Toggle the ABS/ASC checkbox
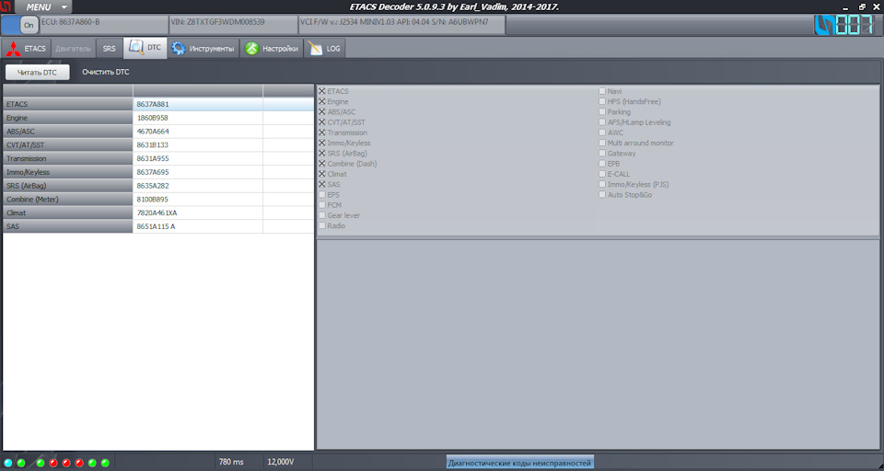Image resolution: width=884 pixels, height=471 pixels. click(x=322, y=111)
